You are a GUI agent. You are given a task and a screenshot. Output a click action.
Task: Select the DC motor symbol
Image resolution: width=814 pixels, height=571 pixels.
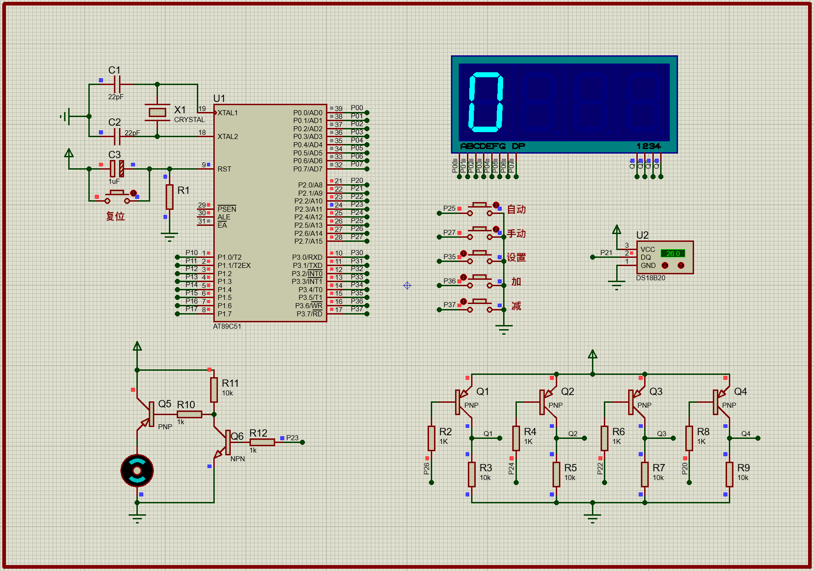pyautogui.click(x=137, y=470)
